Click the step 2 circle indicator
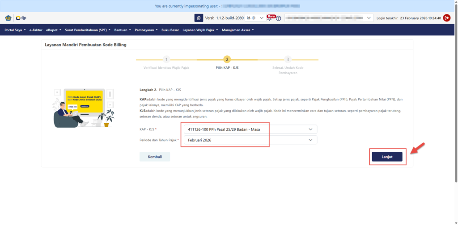 coord(227,59)
